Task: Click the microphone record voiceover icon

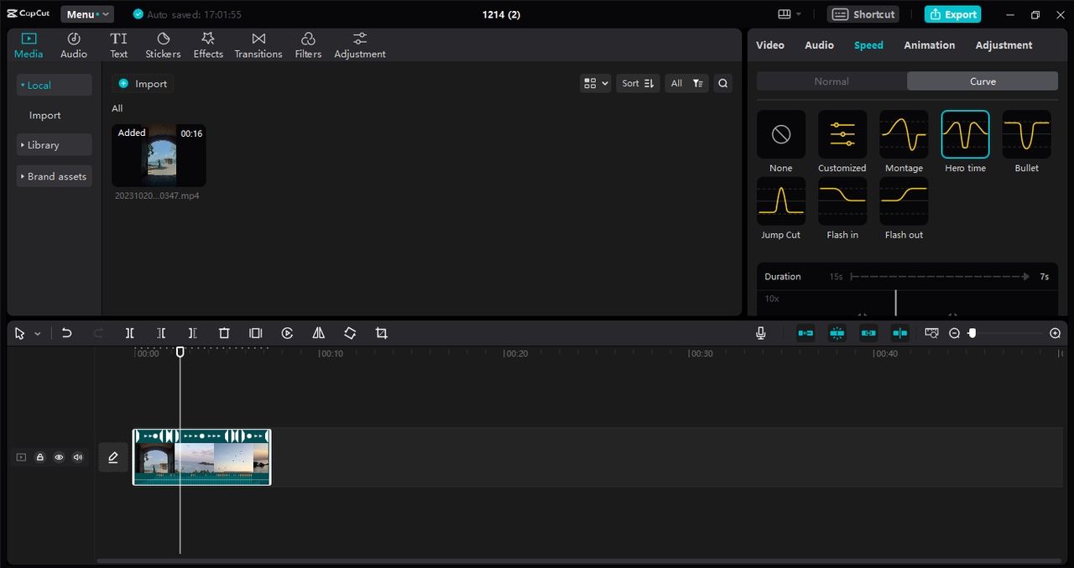Action: 761,333
